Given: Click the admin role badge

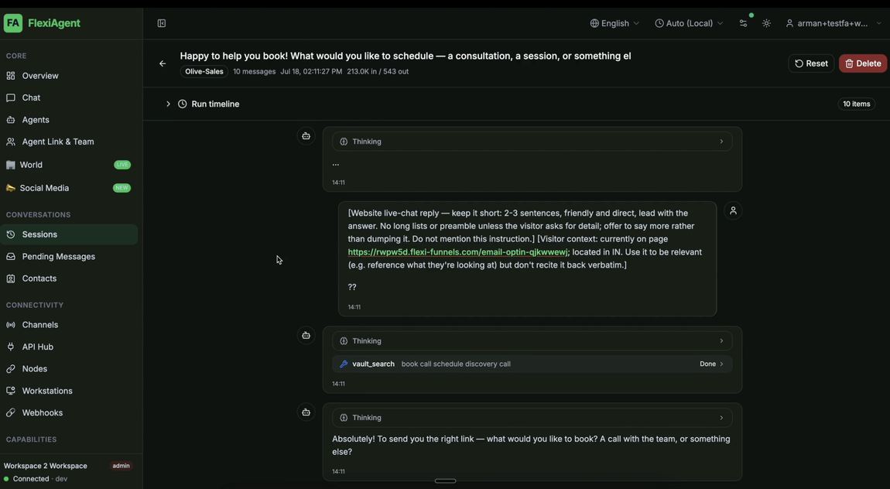Looking at the screenshot, I should point(121,466).
